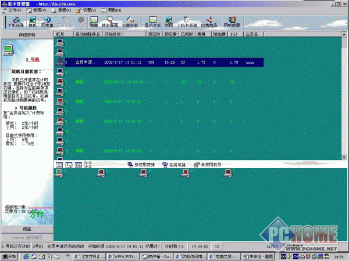The image size is (349, 261).
Task: Click the machine list scroll up arrow
Action: click(344, 34)
